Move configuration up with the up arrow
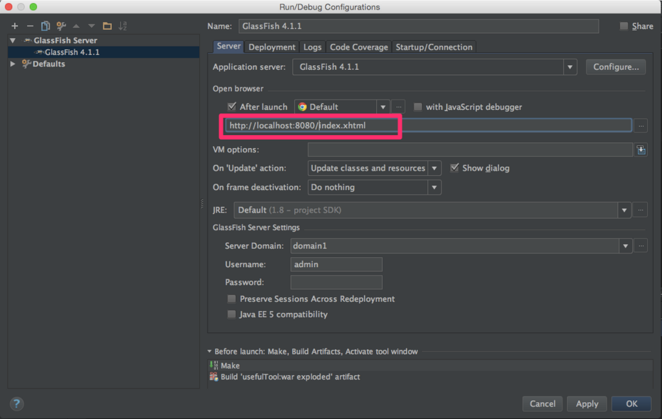 pyautogui.click(x=76, y=26)
